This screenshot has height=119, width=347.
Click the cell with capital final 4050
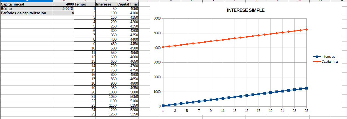coord(128,9)
